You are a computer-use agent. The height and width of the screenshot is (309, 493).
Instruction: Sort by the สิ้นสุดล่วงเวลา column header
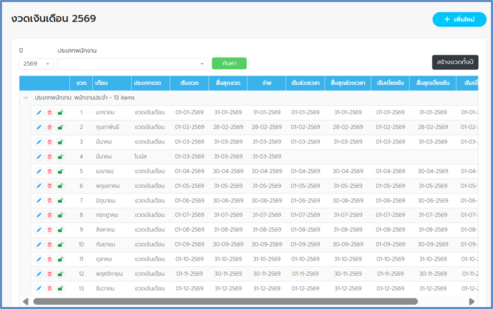point(348,83)
